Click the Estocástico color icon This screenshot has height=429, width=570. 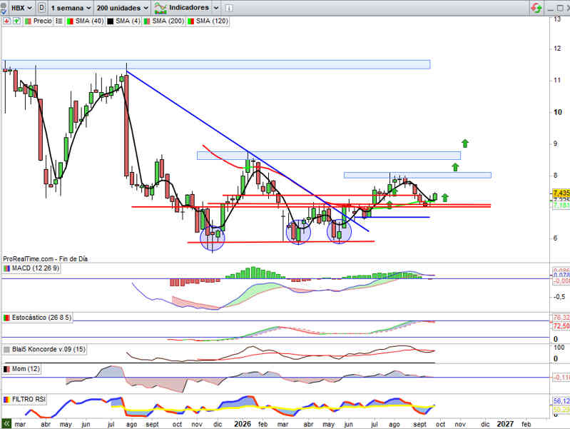pos(6,318)
